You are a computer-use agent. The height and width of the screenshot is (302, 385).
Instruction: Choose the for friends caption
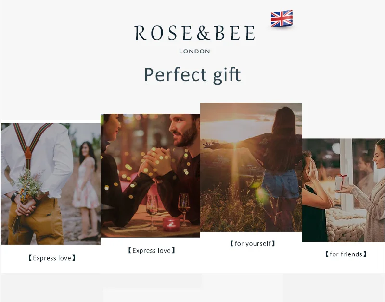(346, 254)
